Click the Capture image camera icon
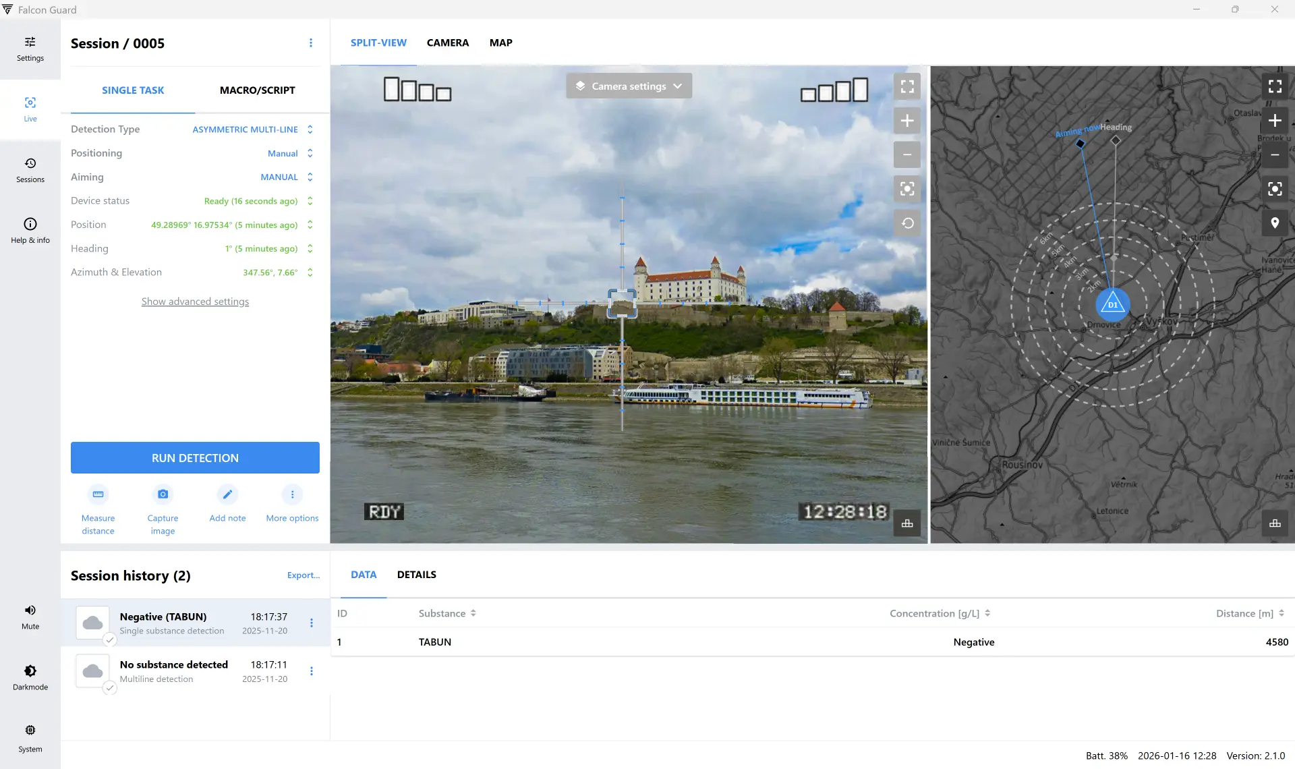The width and height of the screenshot is (1295, 769). click(x=163, y=494)
